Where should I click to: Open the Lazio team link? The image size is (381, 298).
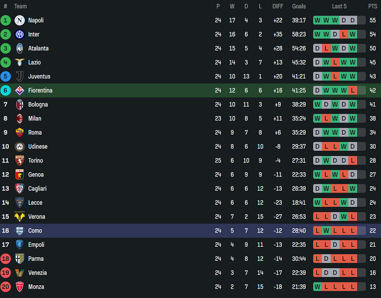(34, 62)
